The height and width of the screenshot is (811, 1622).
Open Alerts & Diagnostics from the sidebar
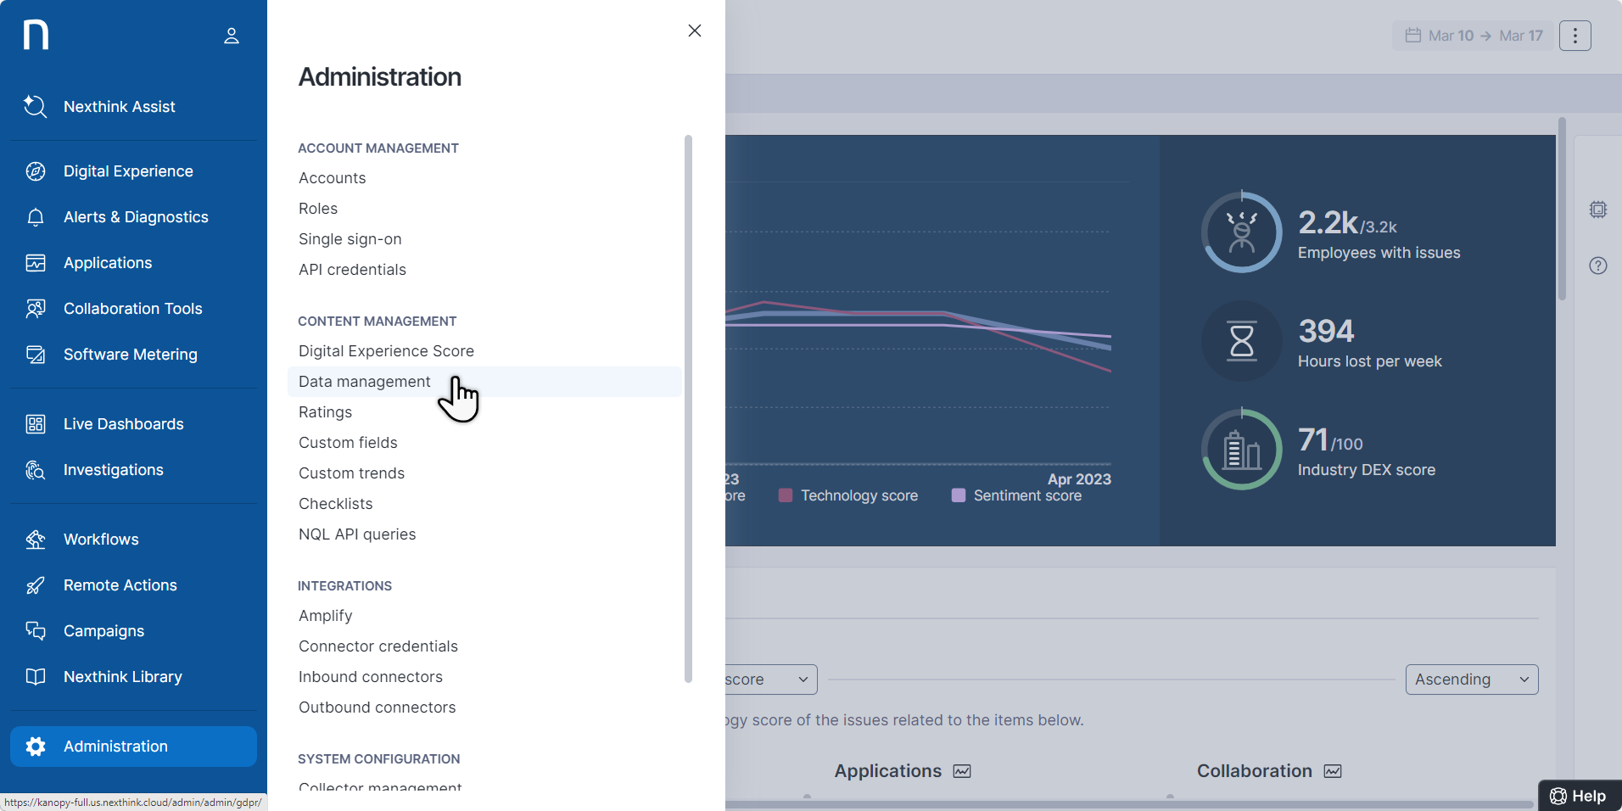[35, 217]
